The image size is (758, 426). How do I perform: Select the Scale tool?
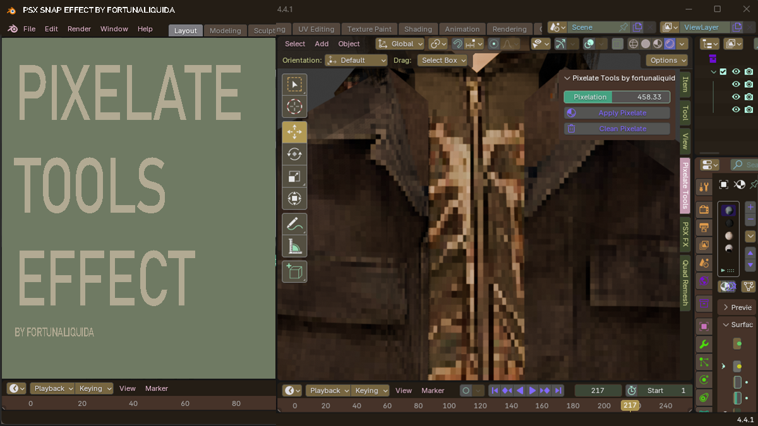[294, 176]
